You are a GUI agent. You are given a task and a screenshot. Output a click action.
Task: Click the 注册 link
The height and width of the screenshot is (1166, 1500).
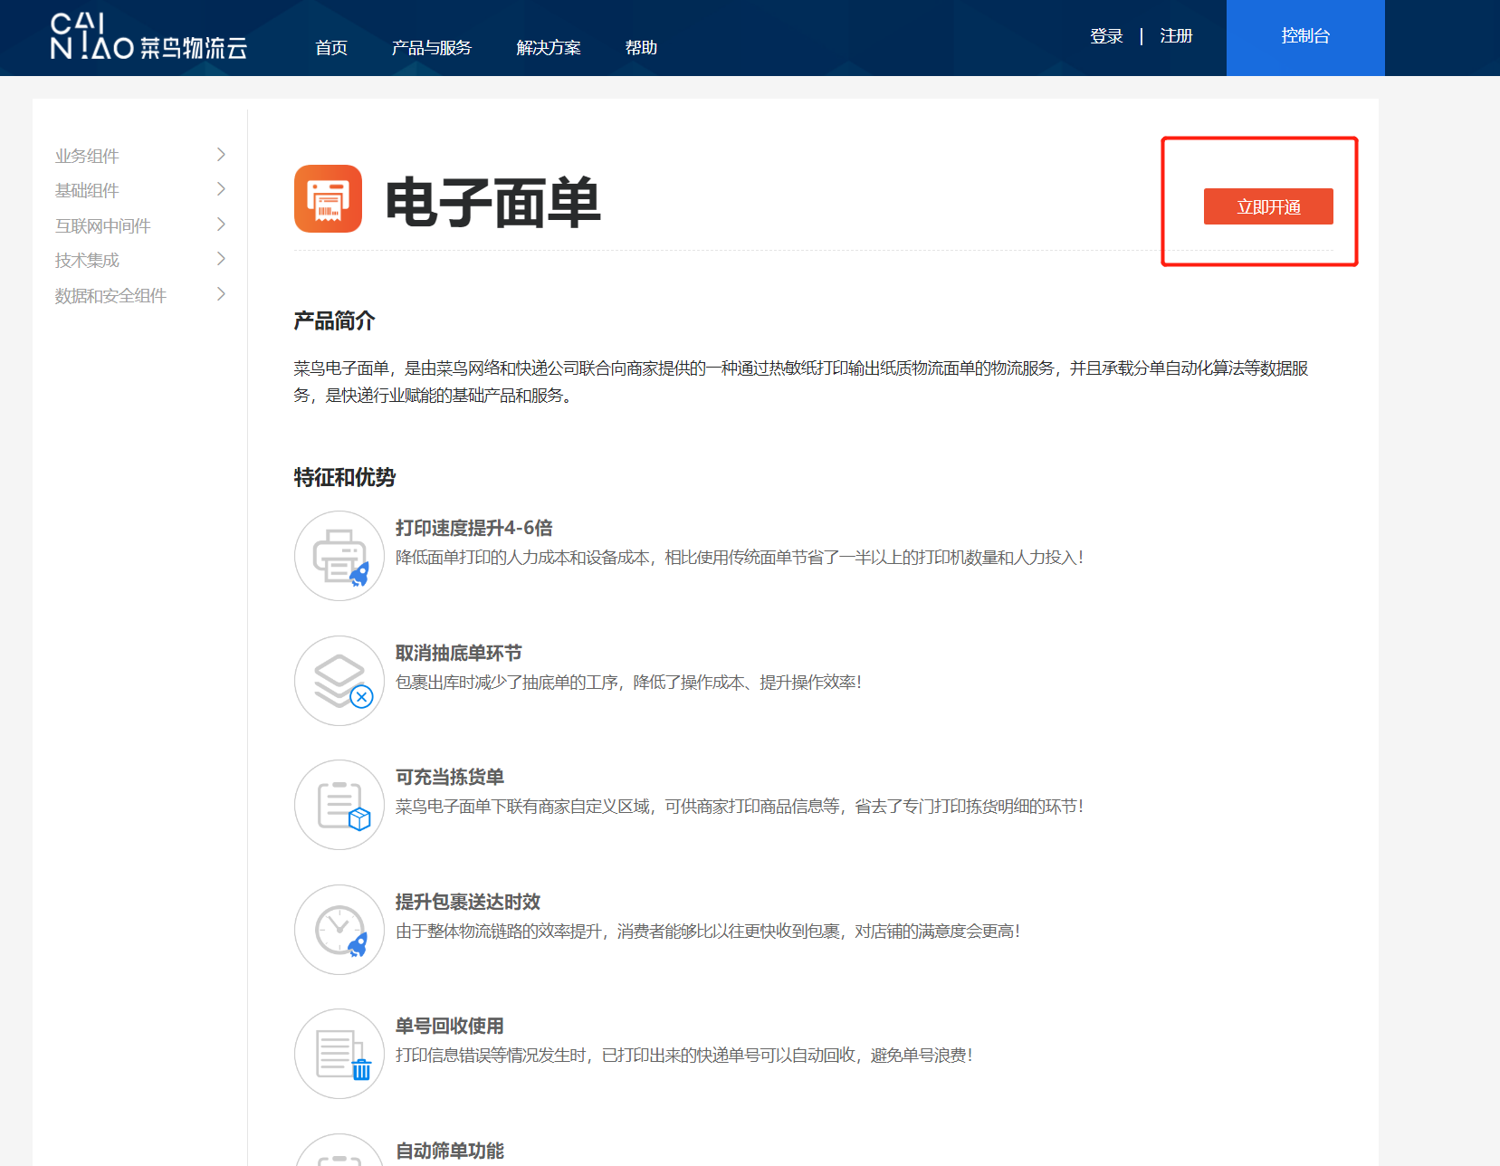point(1176,35)
